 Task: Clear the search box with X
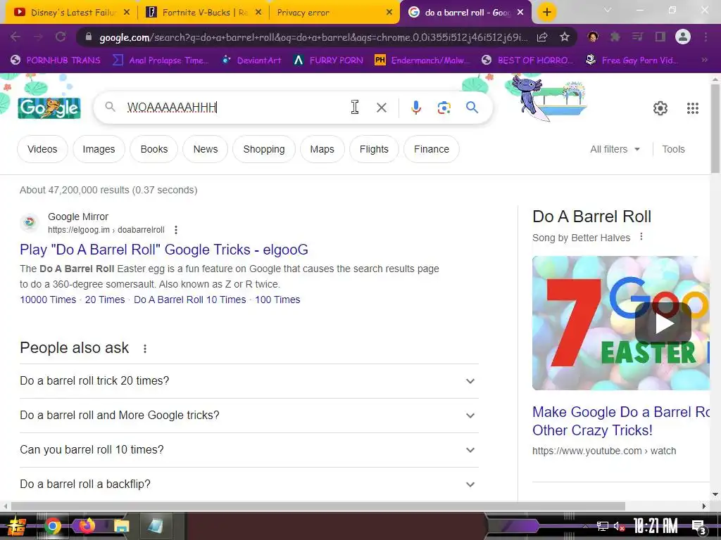pos(381,108)
